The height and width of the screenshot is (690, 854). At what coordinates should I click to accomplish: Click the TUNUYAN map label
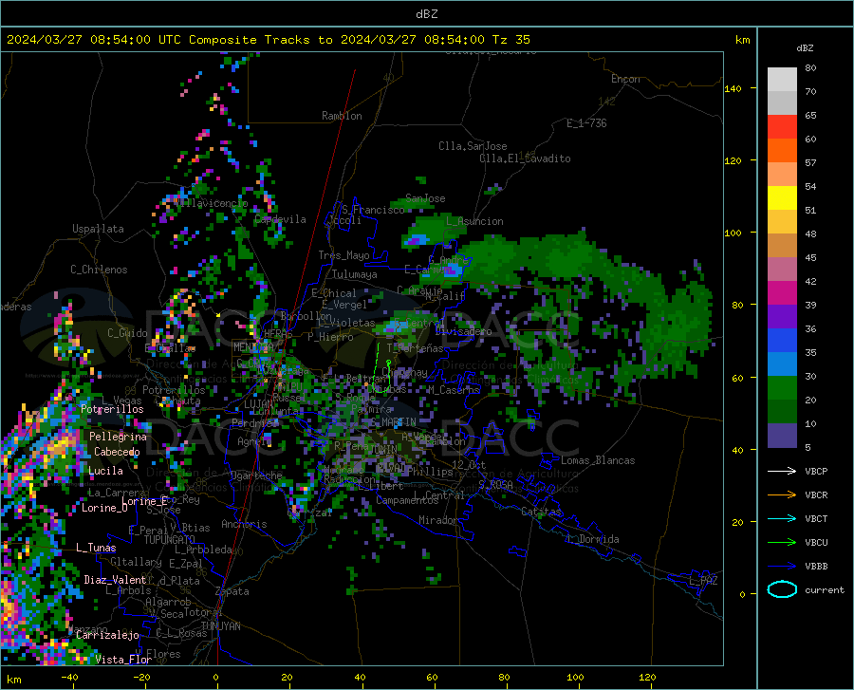(220, 626)
